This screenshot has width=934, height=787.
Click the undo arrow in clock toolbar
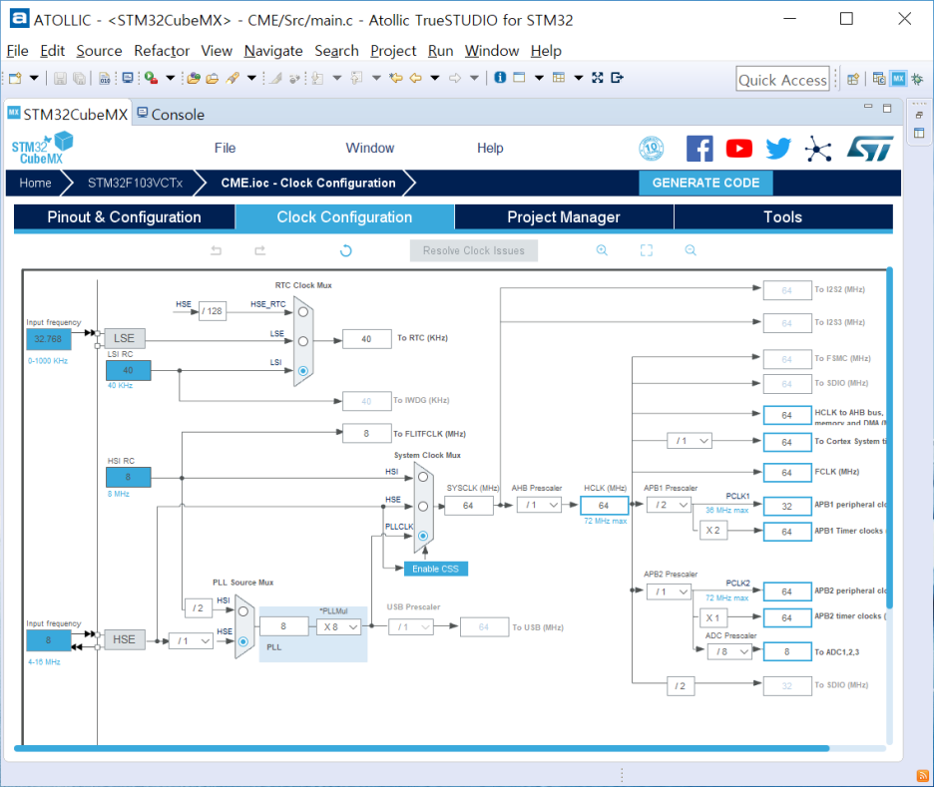pyautogui.click(x=217, y=250)
